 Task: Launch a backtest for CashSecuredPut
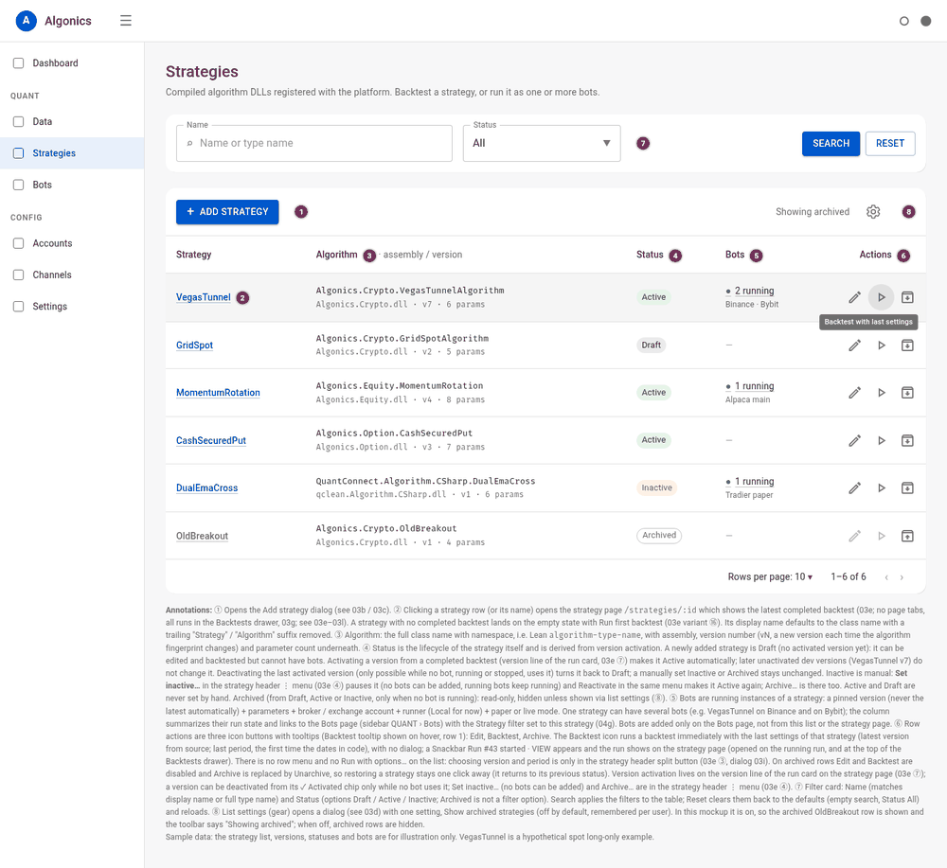881,441
